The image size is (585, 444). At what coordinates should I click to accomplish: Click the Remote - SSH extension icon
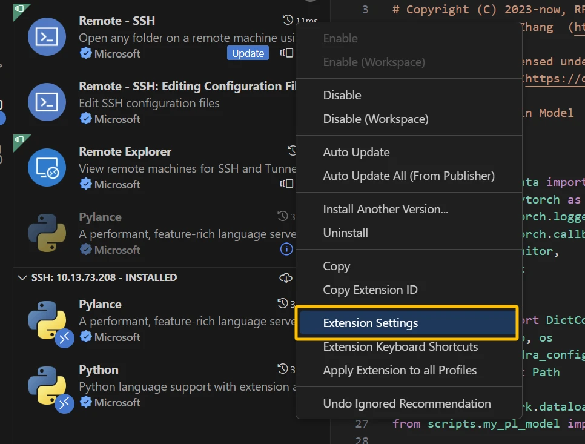pos(47,36)
